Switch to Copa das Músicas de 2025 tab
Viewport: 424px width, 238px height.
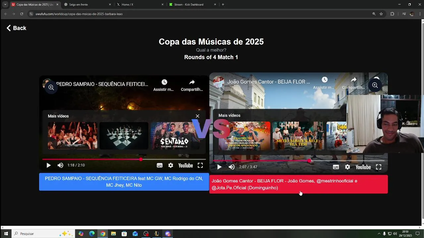[x=35, y=5]
